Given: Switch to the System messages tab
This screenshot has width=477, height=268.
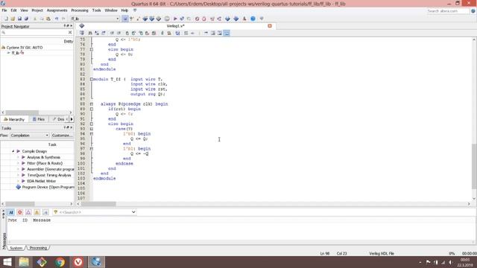Looking at the screenshot, I should coord(16,248).
